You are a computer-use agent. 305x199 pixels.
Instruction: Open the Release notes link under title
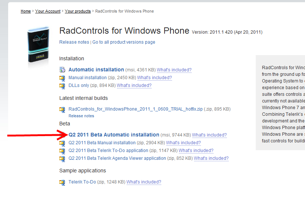pos(74,42)
